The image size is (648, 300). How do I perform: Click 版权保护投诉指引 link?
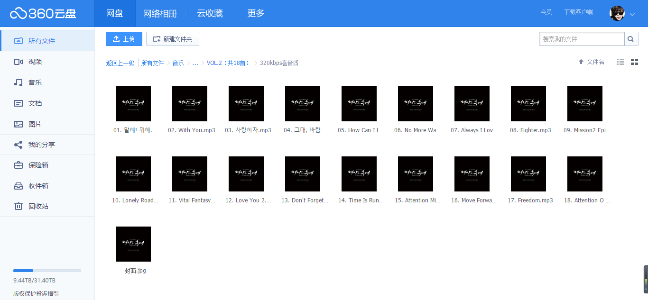pos(36,293)
